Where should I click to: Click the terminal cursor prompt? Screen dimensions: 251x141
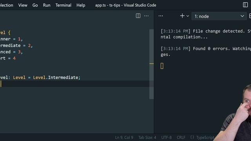162,66
